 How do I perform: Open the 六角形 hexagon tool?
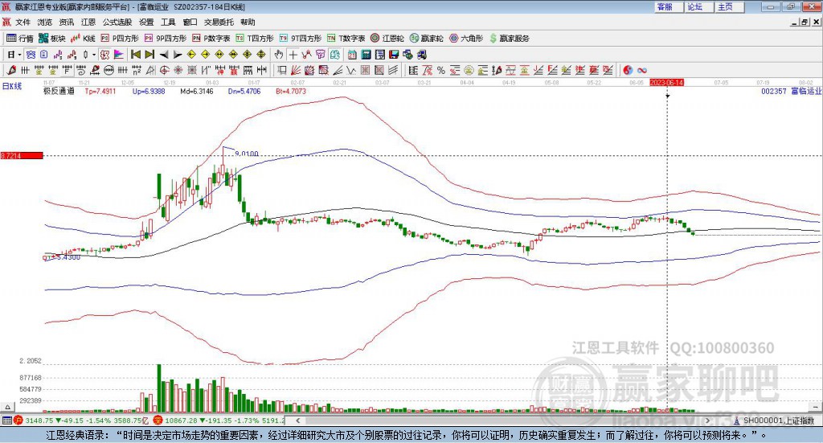(466, 39)
